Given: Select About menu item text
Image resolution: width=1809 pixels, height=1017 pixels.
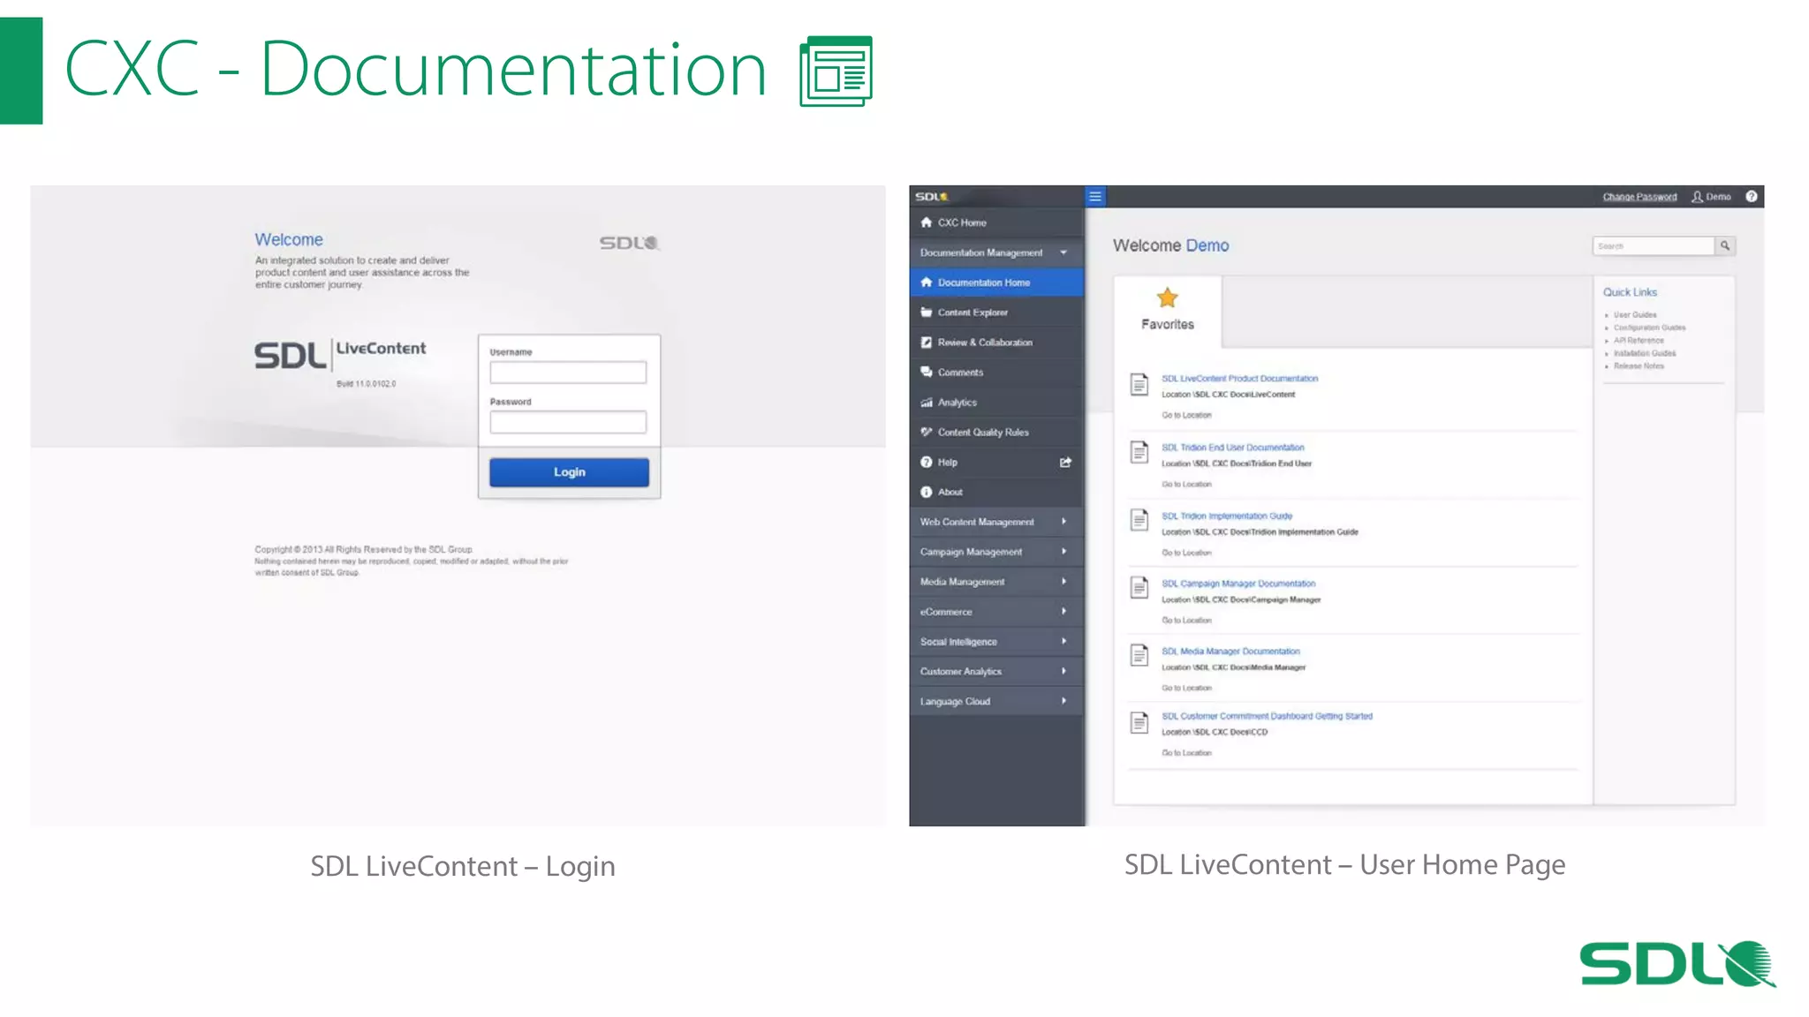Looking at the screenshot, I should coord(950,493).
